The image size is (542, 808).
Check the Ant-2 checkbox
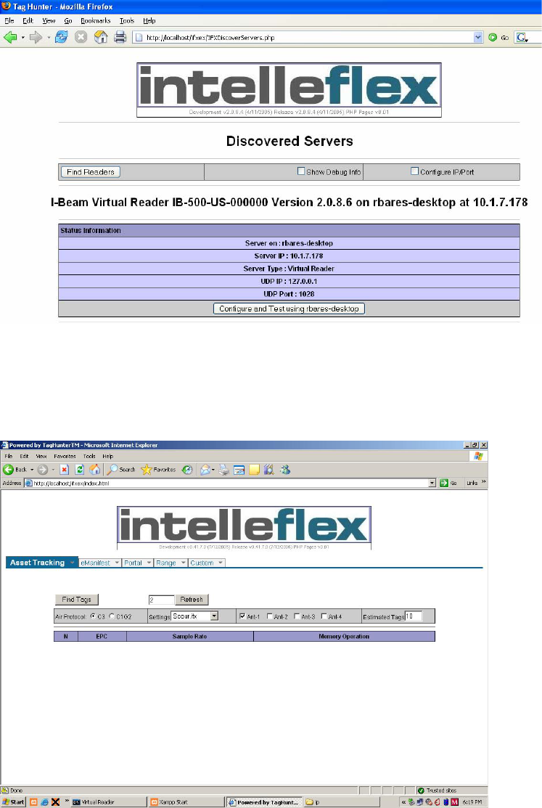pos(269,616)
